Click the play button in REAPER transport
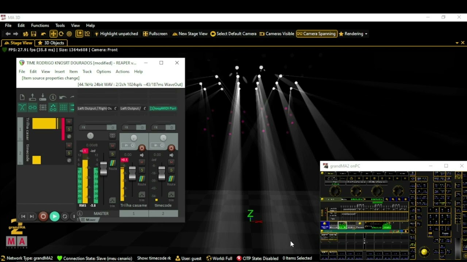 coord(54,217)
